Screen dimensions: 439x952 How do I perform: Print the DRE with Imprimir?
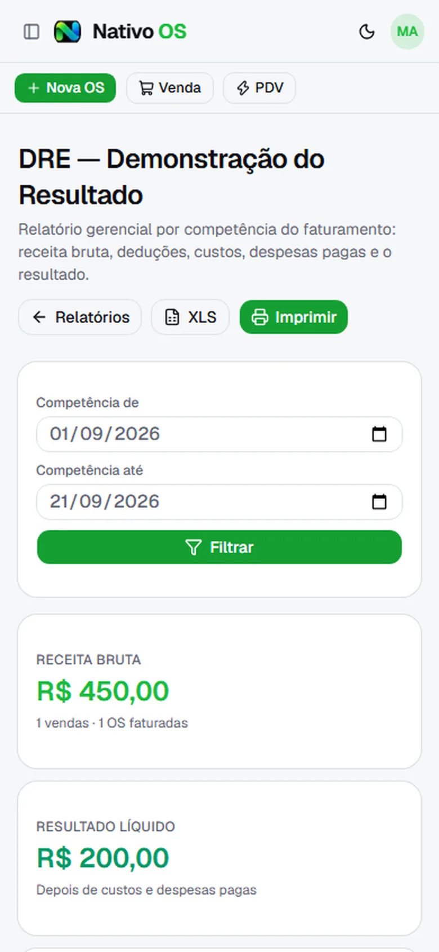point(294,317)
